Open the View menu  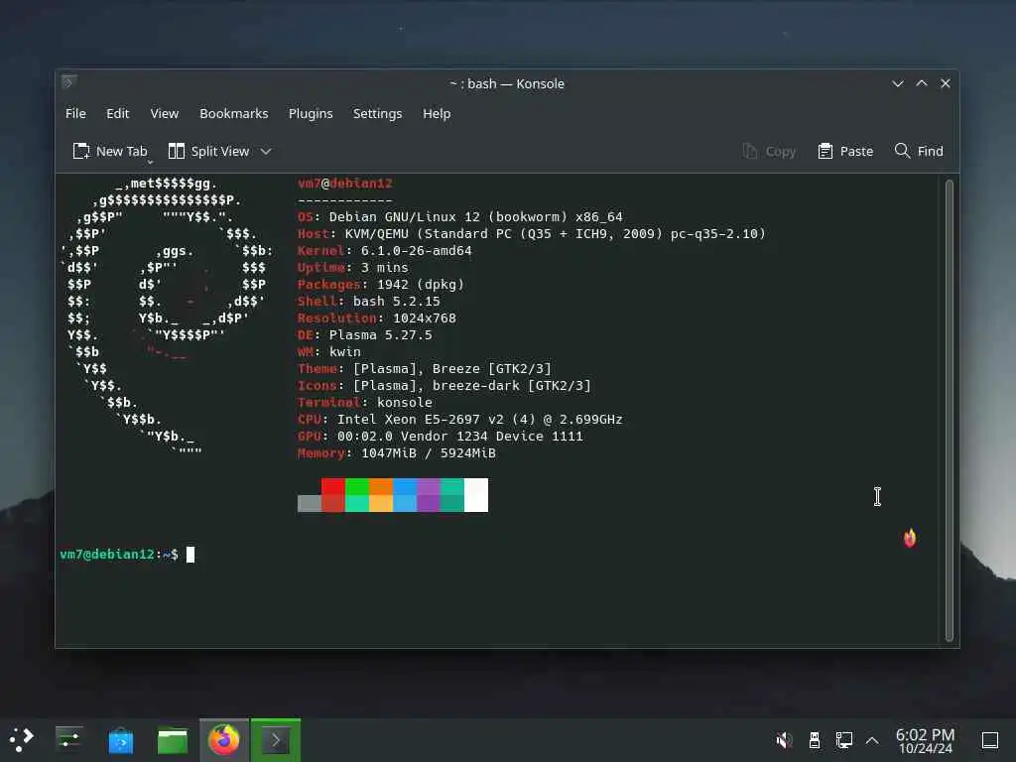pos(164,113)
